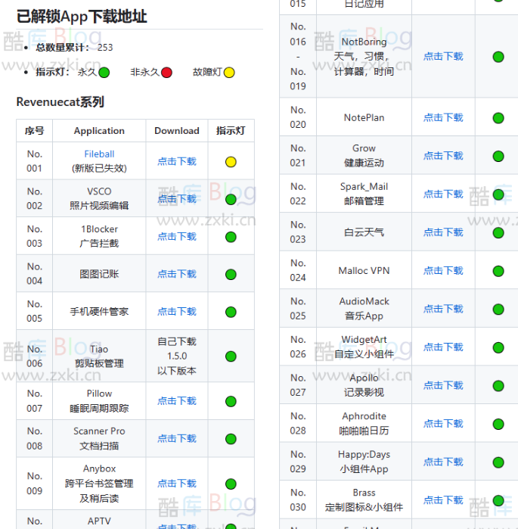This screenshot has width=518, height=529.
Task: Download 1Blocker via its 点击下载 link
Action: [177, 236]
